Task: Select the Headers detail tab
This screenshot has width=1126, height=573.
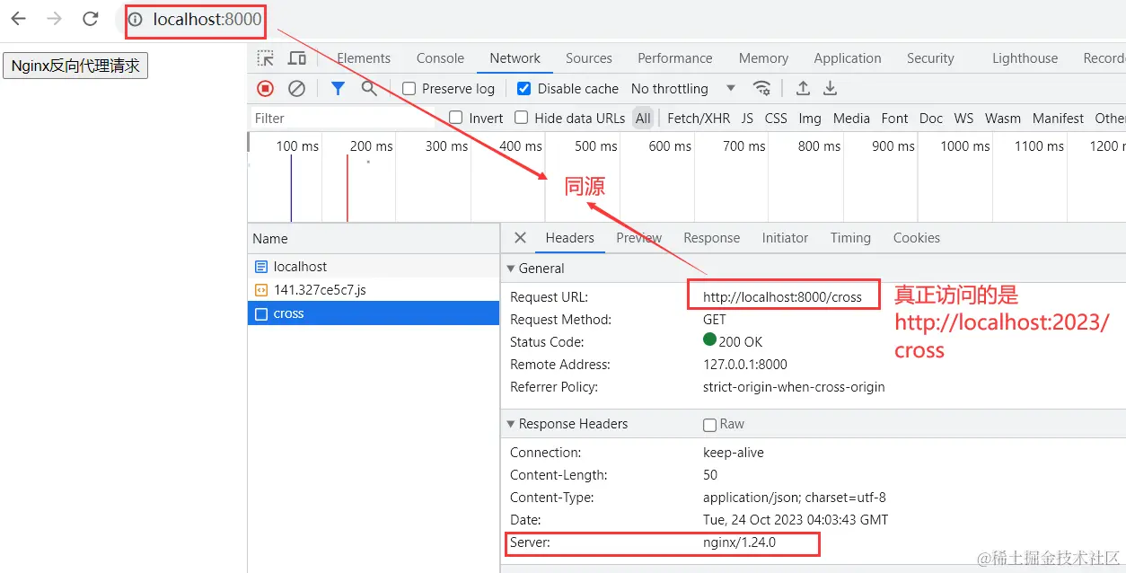Action: point(570,238)
